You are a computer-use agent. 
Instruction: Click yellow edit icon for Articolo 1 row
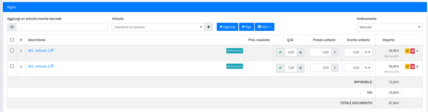point(407,51)
